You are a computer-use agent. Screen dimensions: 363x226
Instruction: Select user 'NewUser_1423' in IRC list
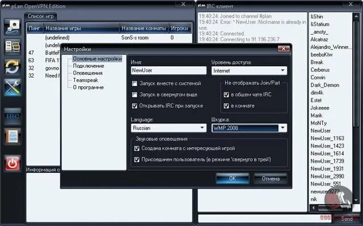pyautogui.click(x=327, y=146)
